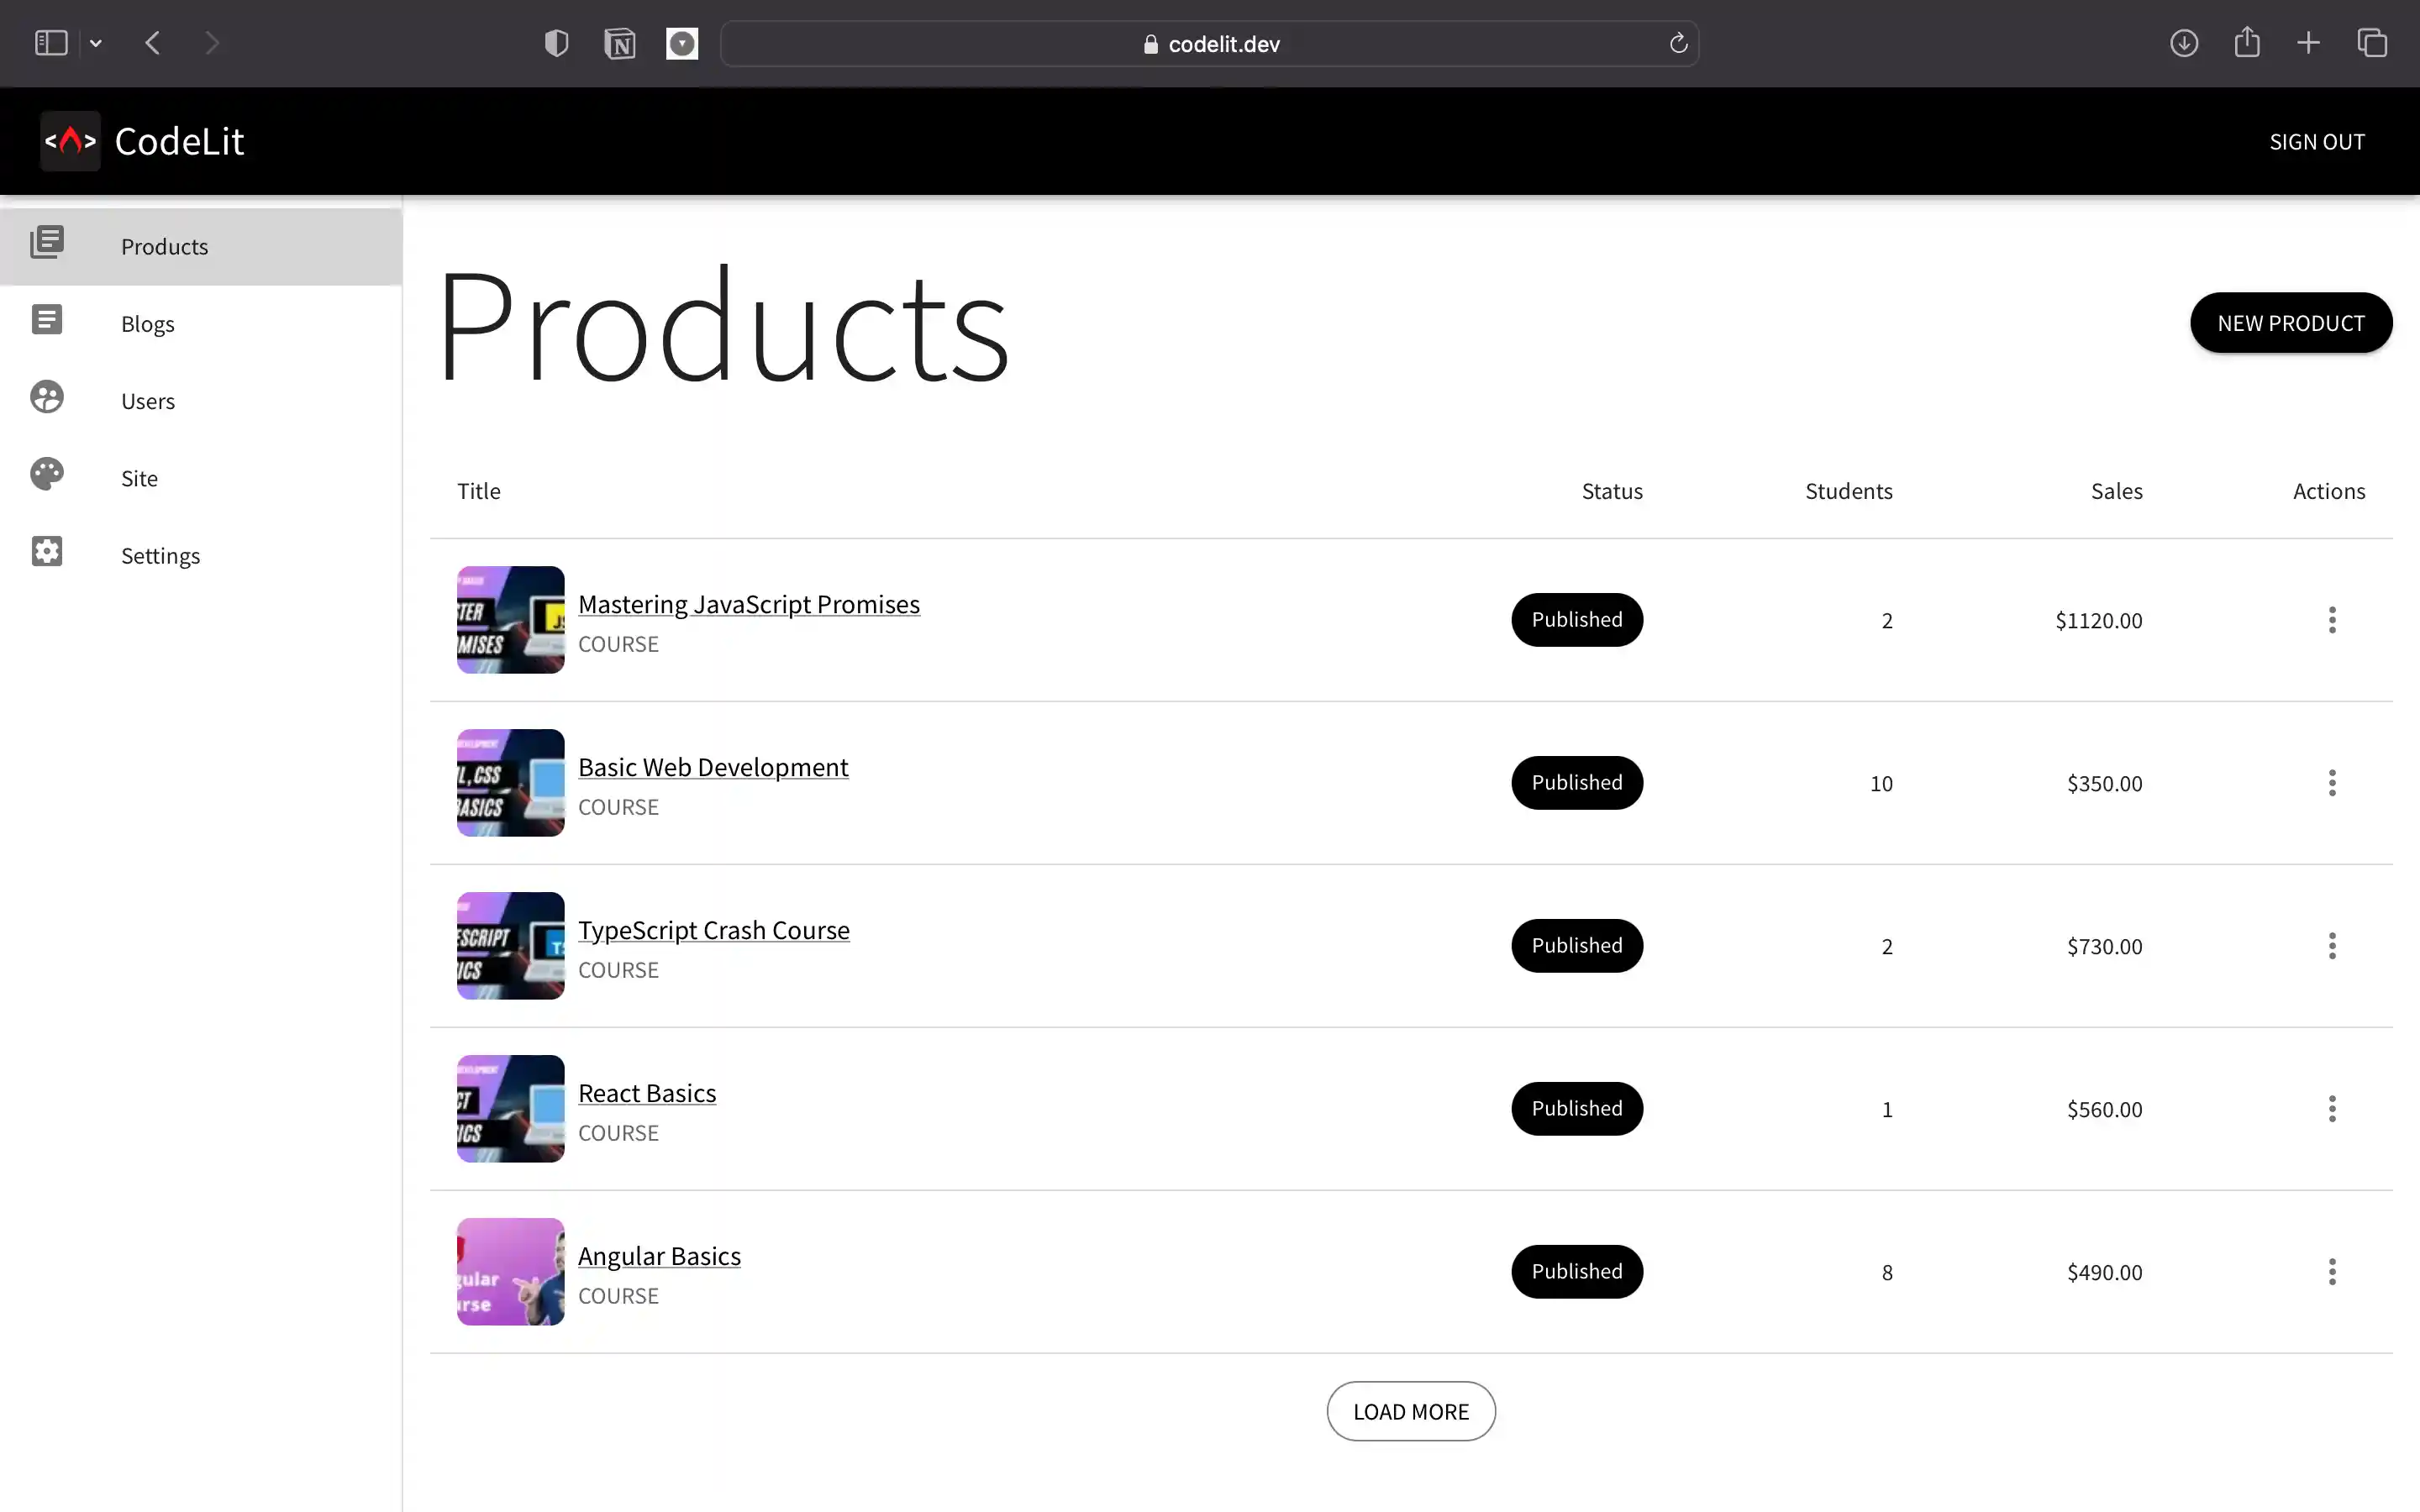Select the Products sidebar icon
The height and width of the screenshot is (1512, 2420).
pyautogui.click(x=47, y=243)
